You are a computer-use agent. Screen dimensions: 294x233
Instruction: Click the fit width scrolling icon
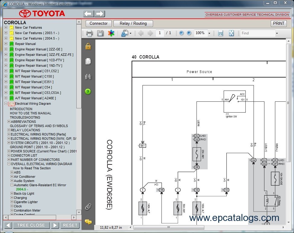[220, 33]
